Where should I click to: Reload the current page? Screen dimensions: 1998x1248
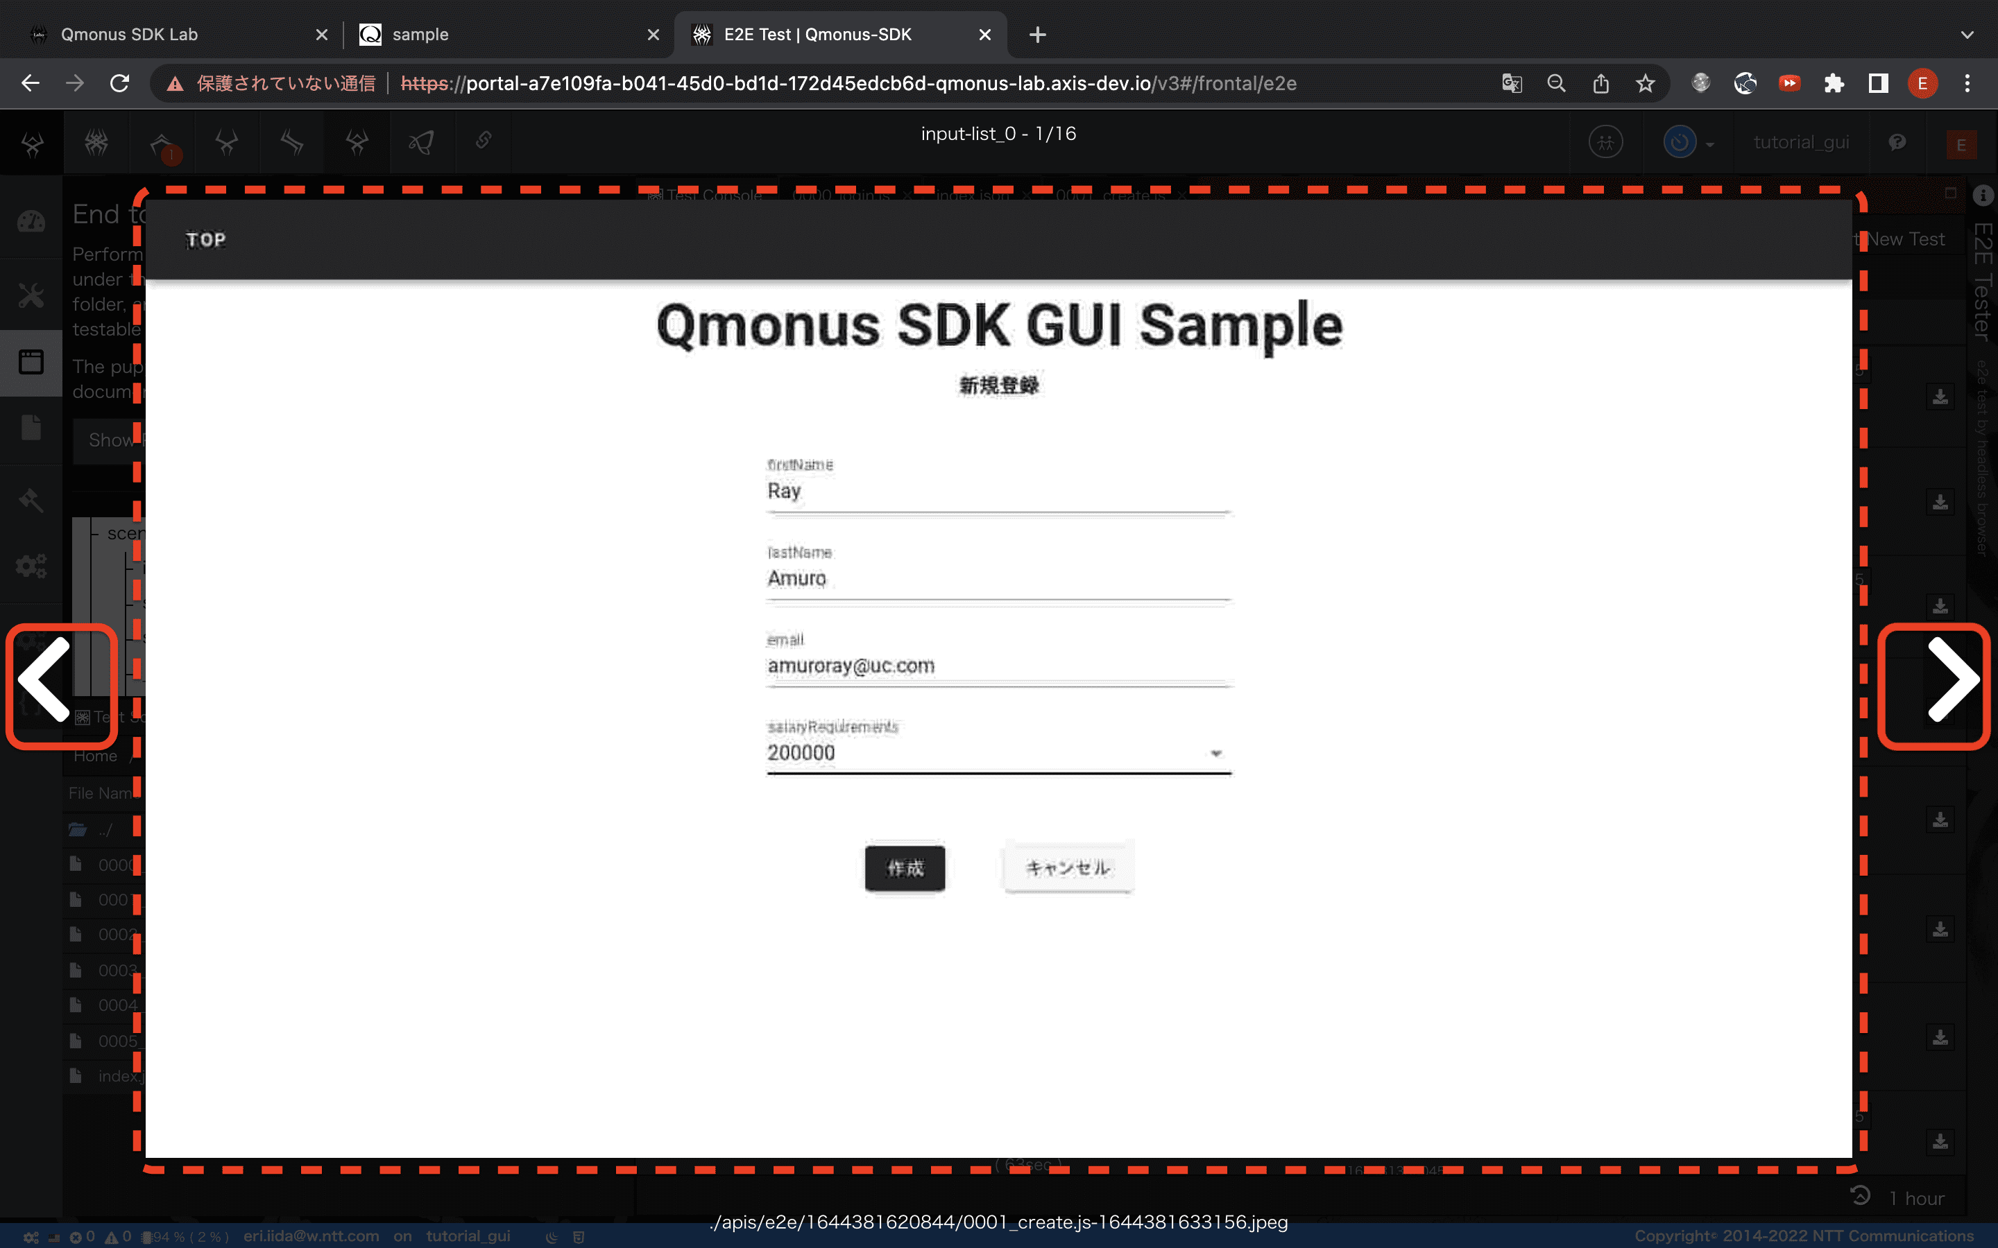(x=120, y=83)
